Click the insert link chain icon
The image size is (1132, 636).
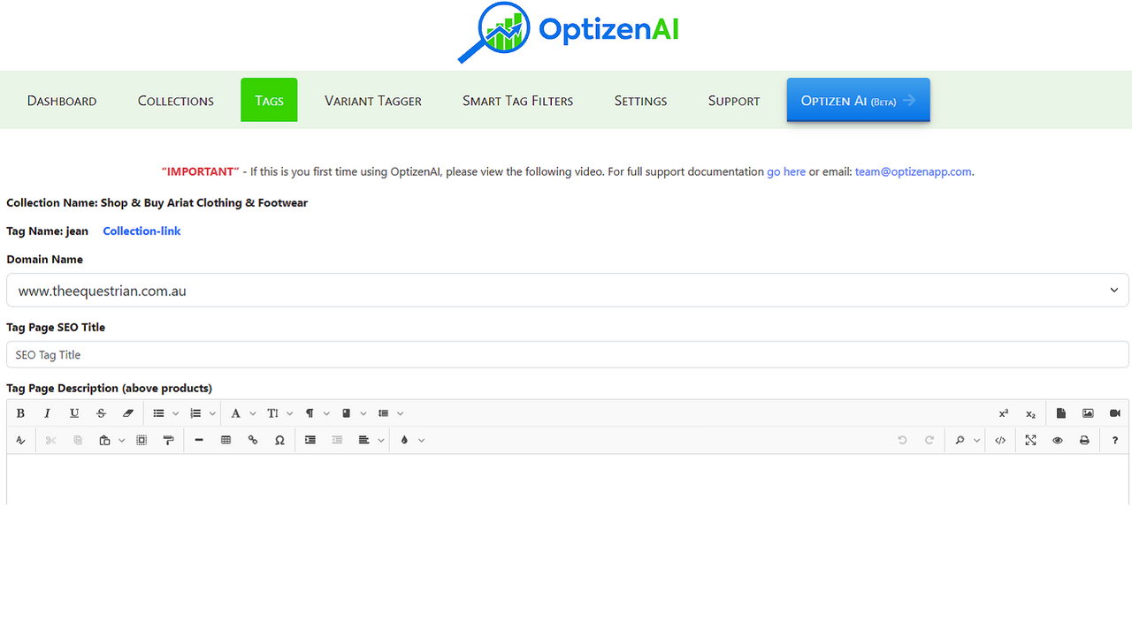coord(253,440)
